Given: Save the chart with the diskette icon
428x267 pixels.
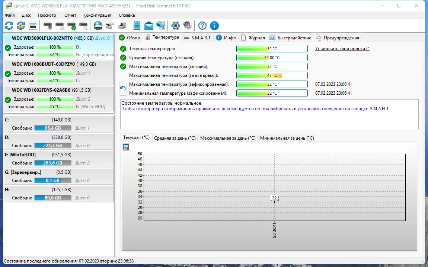Looking at the screenshot, I should click(126, 147).
